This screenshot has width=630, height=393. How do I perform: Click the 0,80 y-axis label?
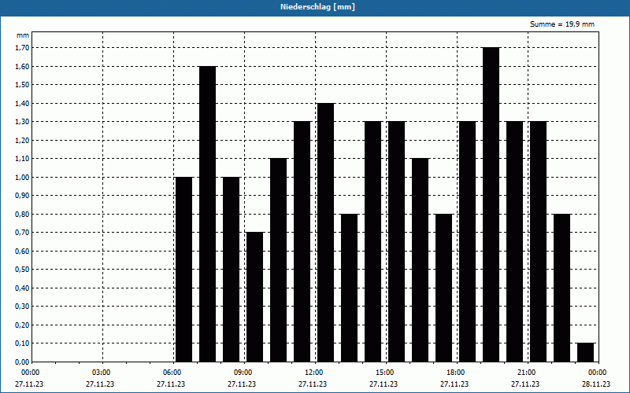pos(22,214)
